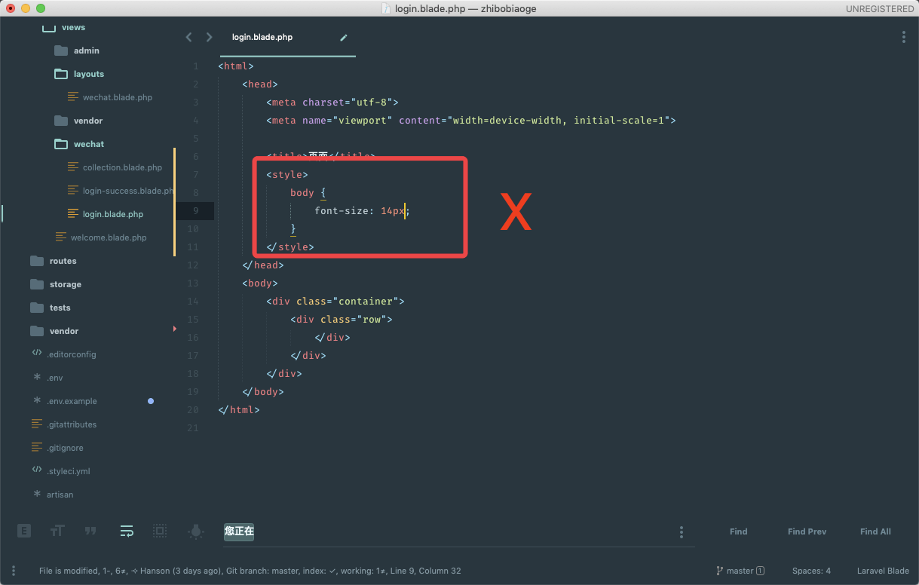Toggle regular expression search in find panel
Image resolution: width=919 pixels, height=585 pixels.
(x=24, y=531)
